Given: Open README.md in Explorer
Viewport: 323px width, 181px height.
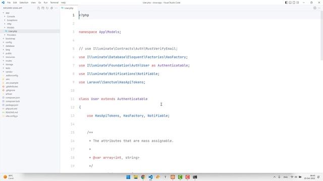Looking at the screenshot, I should pyautogui.click(x=12, y=113).
